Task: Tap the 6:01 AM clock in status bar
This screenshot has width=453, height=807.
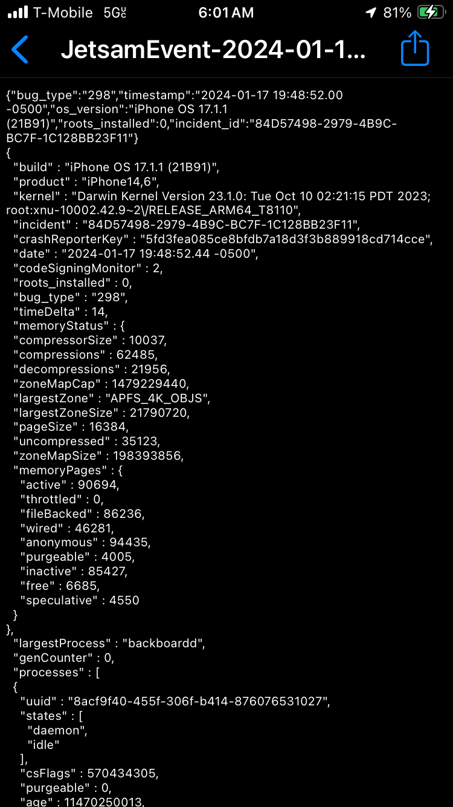Action: point(226,12)
